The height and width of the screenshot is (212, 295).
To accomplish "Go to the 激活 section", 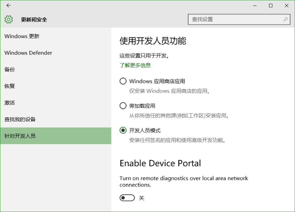I will 9,102.
